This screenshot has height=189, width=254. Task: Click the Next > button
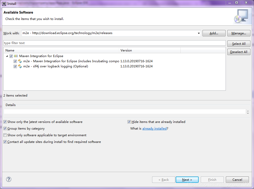(187, 180)
